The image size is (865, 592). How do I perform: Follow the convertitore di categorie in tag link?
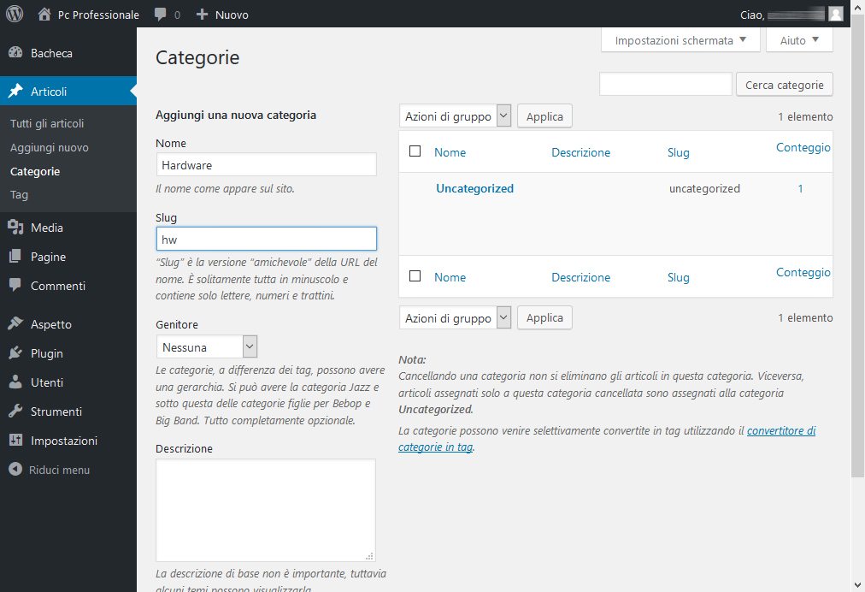coord(780,431)
